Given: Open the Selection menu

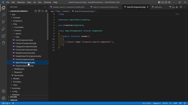Looking at the screenshot, I should pyautogui.click(x=21, y=2).
